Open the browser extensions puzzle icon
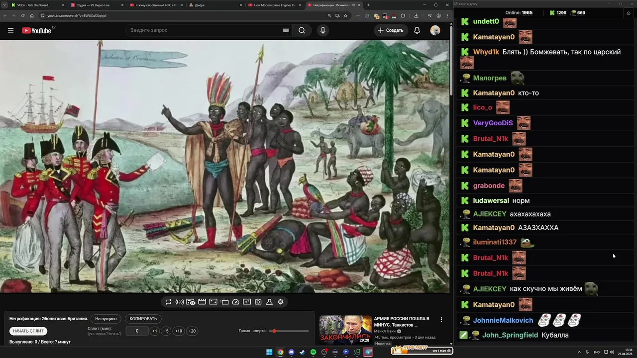The width and height of the screenshot is (637, 358). pyautogui.click(x=403, y=15)
